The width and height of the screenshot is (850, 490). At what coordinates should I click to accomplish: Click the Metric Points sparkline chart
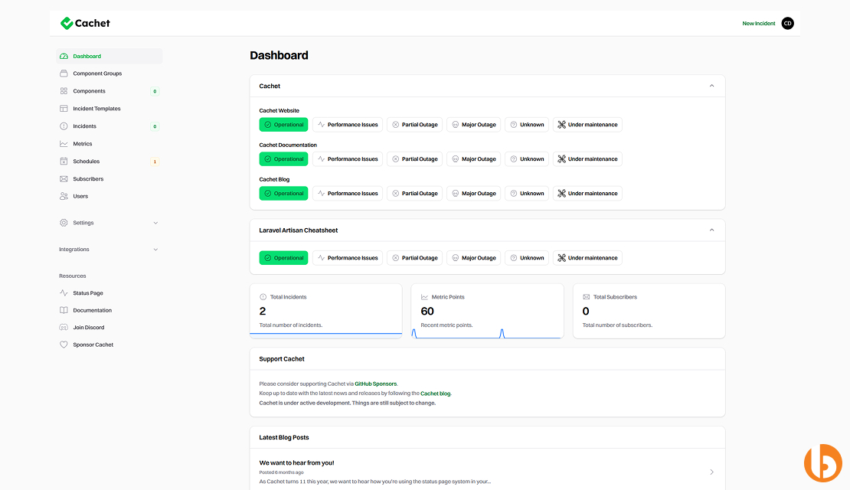point(487,333)
